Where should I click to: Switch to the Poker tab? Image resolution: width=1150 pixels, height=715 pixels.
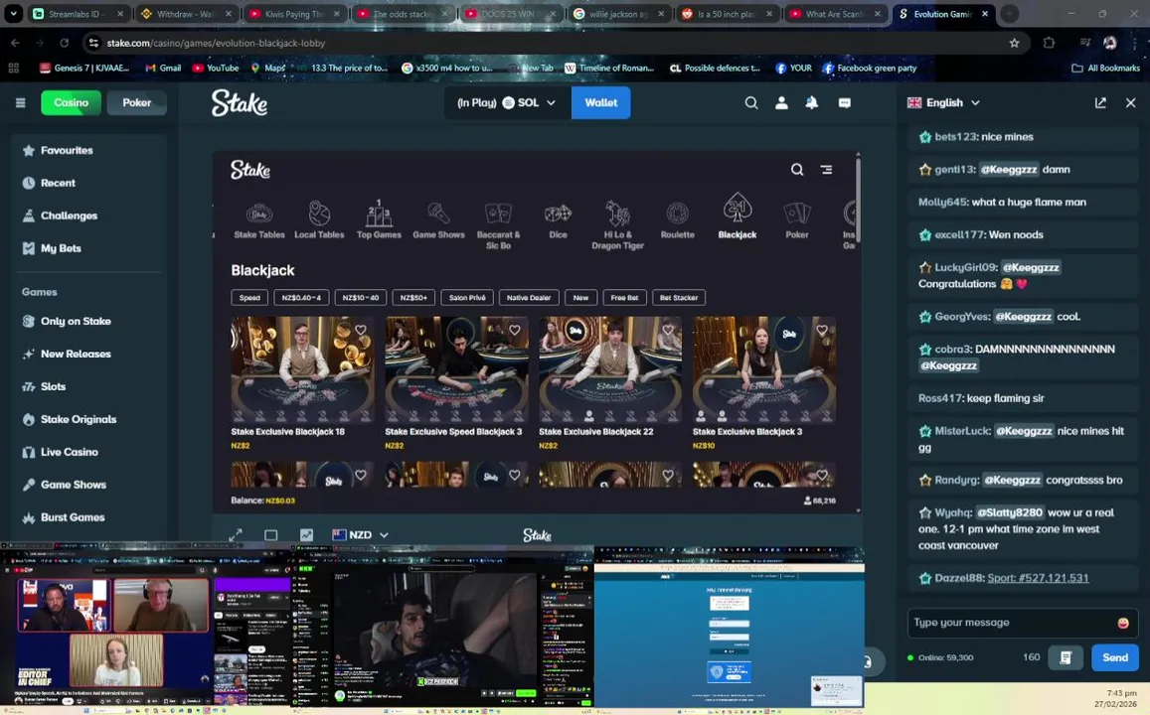coord(136,102)
